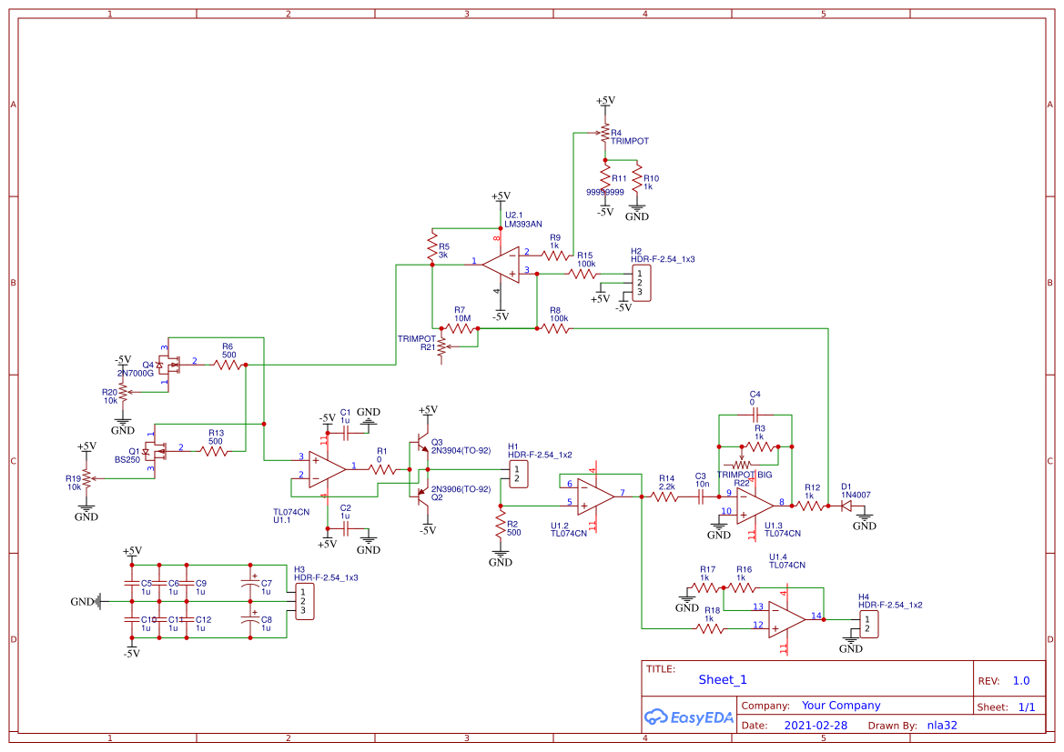Image resolution: width=1064 pixels, height=752 pixels.
Task: Select the H3 three-pin header box
Action: pos(305,601)
